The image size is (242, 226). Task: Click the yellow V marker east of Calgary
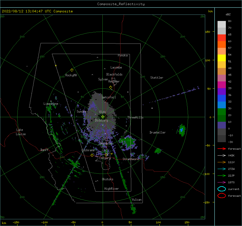point(112,154)
